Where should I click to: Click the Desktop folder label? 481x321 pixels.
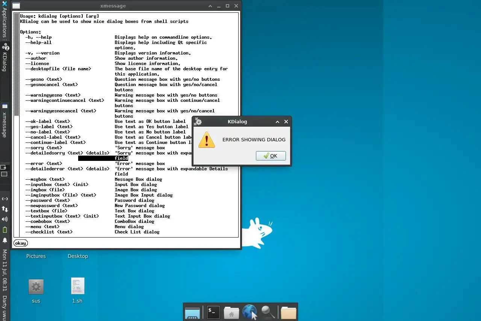78,256
